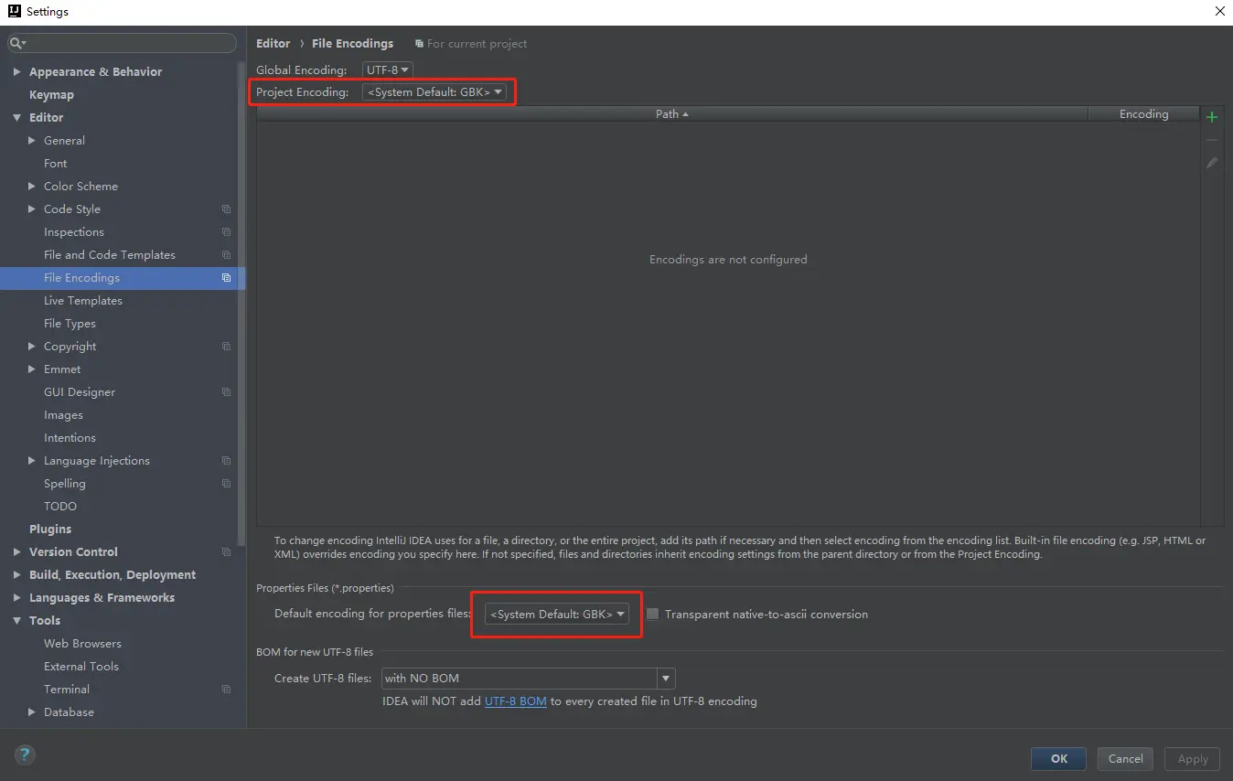This screenshot has width=1233, height=781.
Task: Click the Encoding column header
Action: tap(1143, 114)
